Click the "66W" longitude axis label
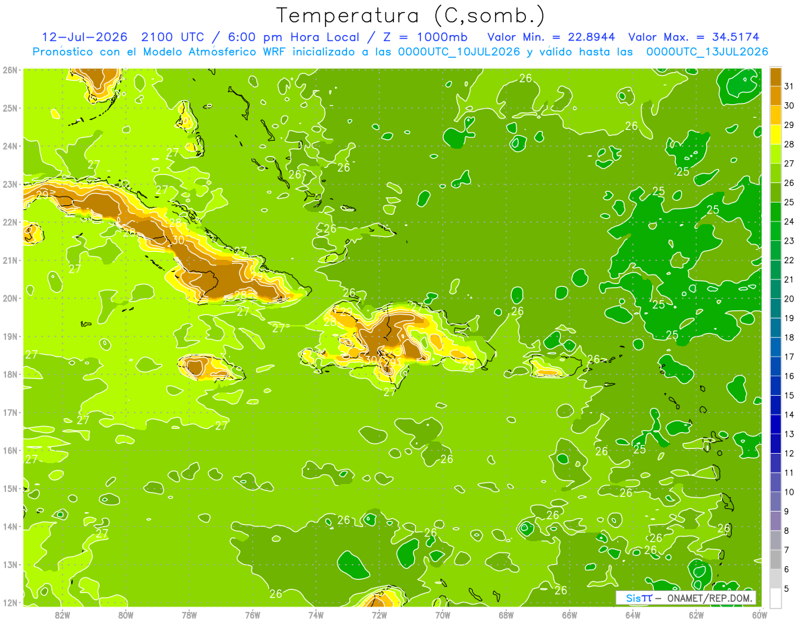 [x=569, y=615]
